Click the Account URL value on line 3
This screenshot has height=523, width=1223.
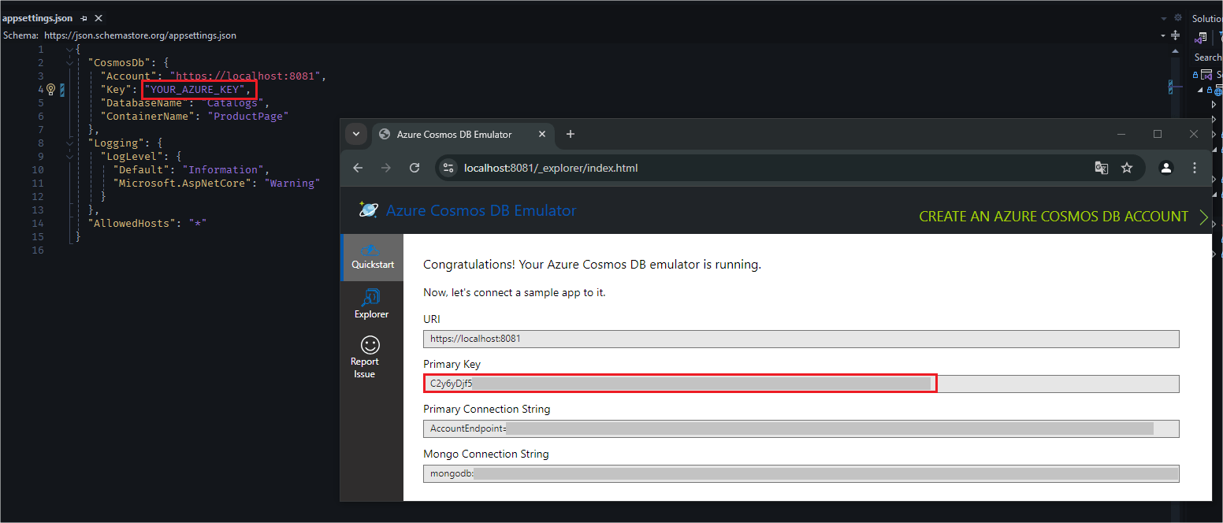tap(246, 76)
